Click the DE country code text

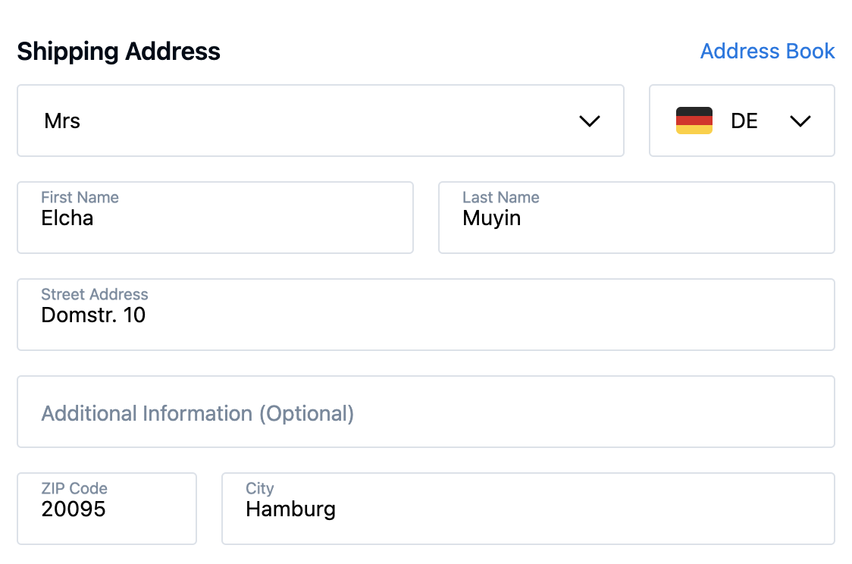point(744,121)
